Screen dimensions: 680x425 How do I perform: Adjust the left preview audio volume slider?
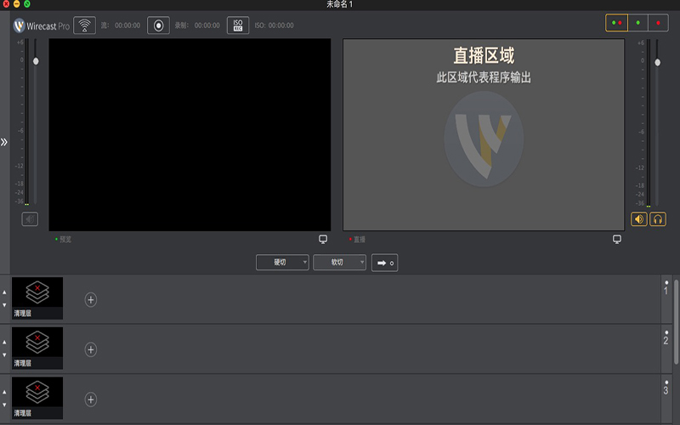pos(36,61)
